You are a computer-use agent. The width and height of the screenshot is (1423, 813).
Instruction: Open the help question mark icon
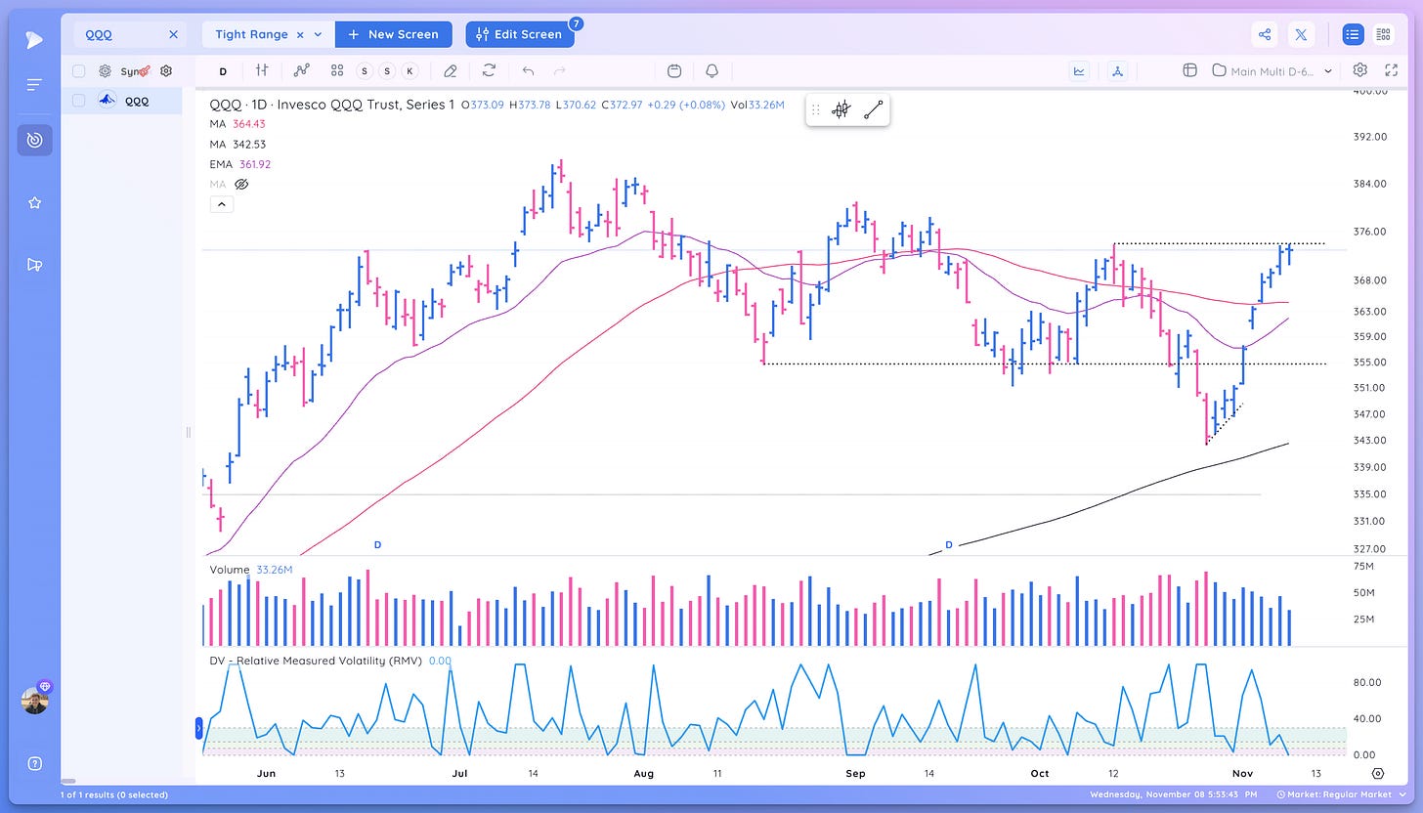tap(34, 763)
